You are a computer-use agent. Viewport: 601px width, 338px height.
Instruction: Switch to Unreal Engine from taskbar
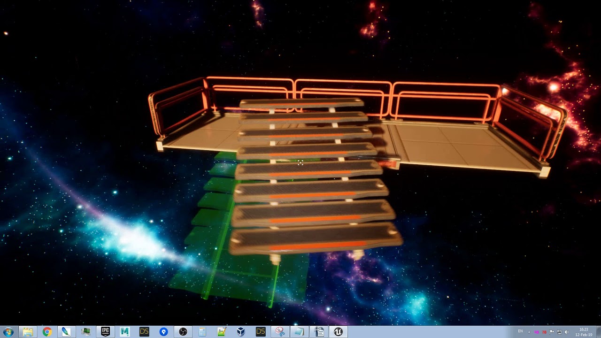coord(339,332)
